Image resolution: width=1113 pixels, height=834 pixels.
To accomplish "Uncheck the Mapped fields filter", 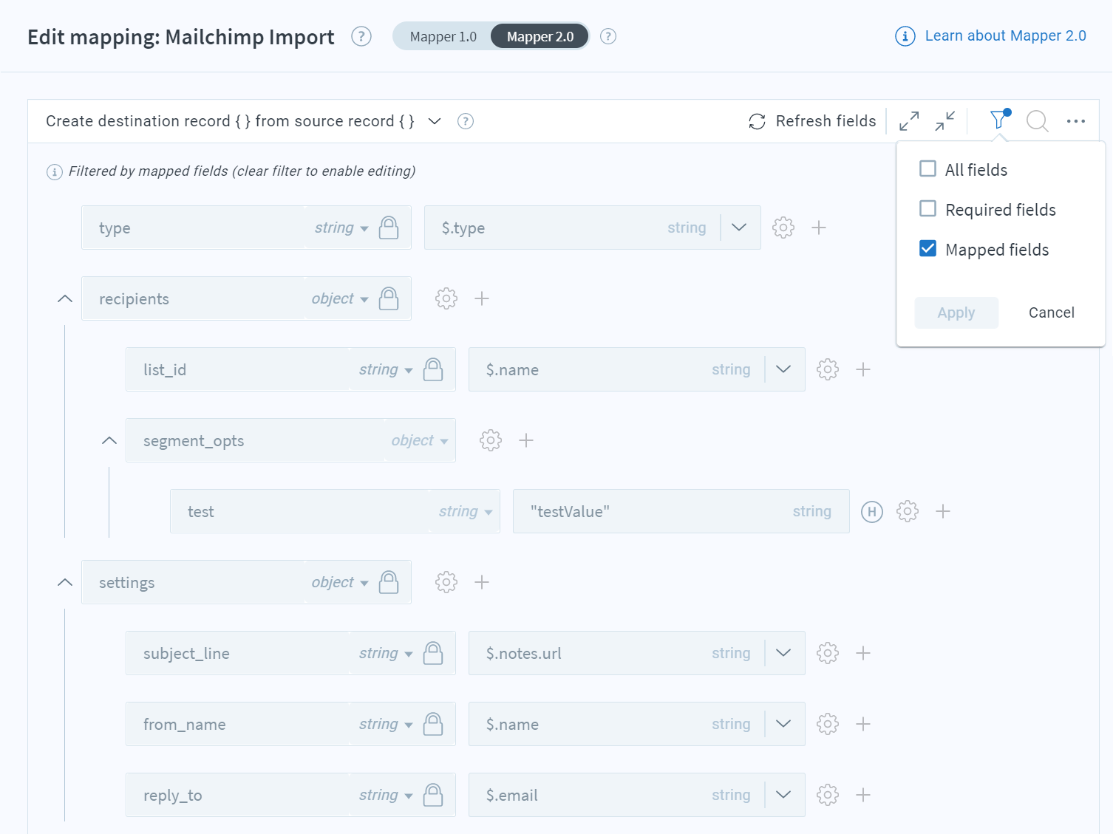I will pyautogui.click(x=927, y=248).
